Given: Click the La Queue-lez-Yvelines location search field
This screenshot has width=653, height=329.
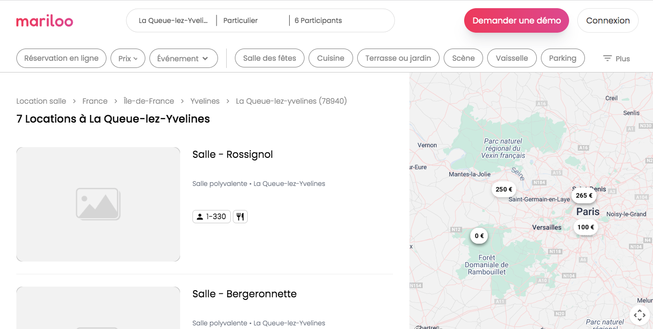Looking at the screenshot, I should [173, 20].
